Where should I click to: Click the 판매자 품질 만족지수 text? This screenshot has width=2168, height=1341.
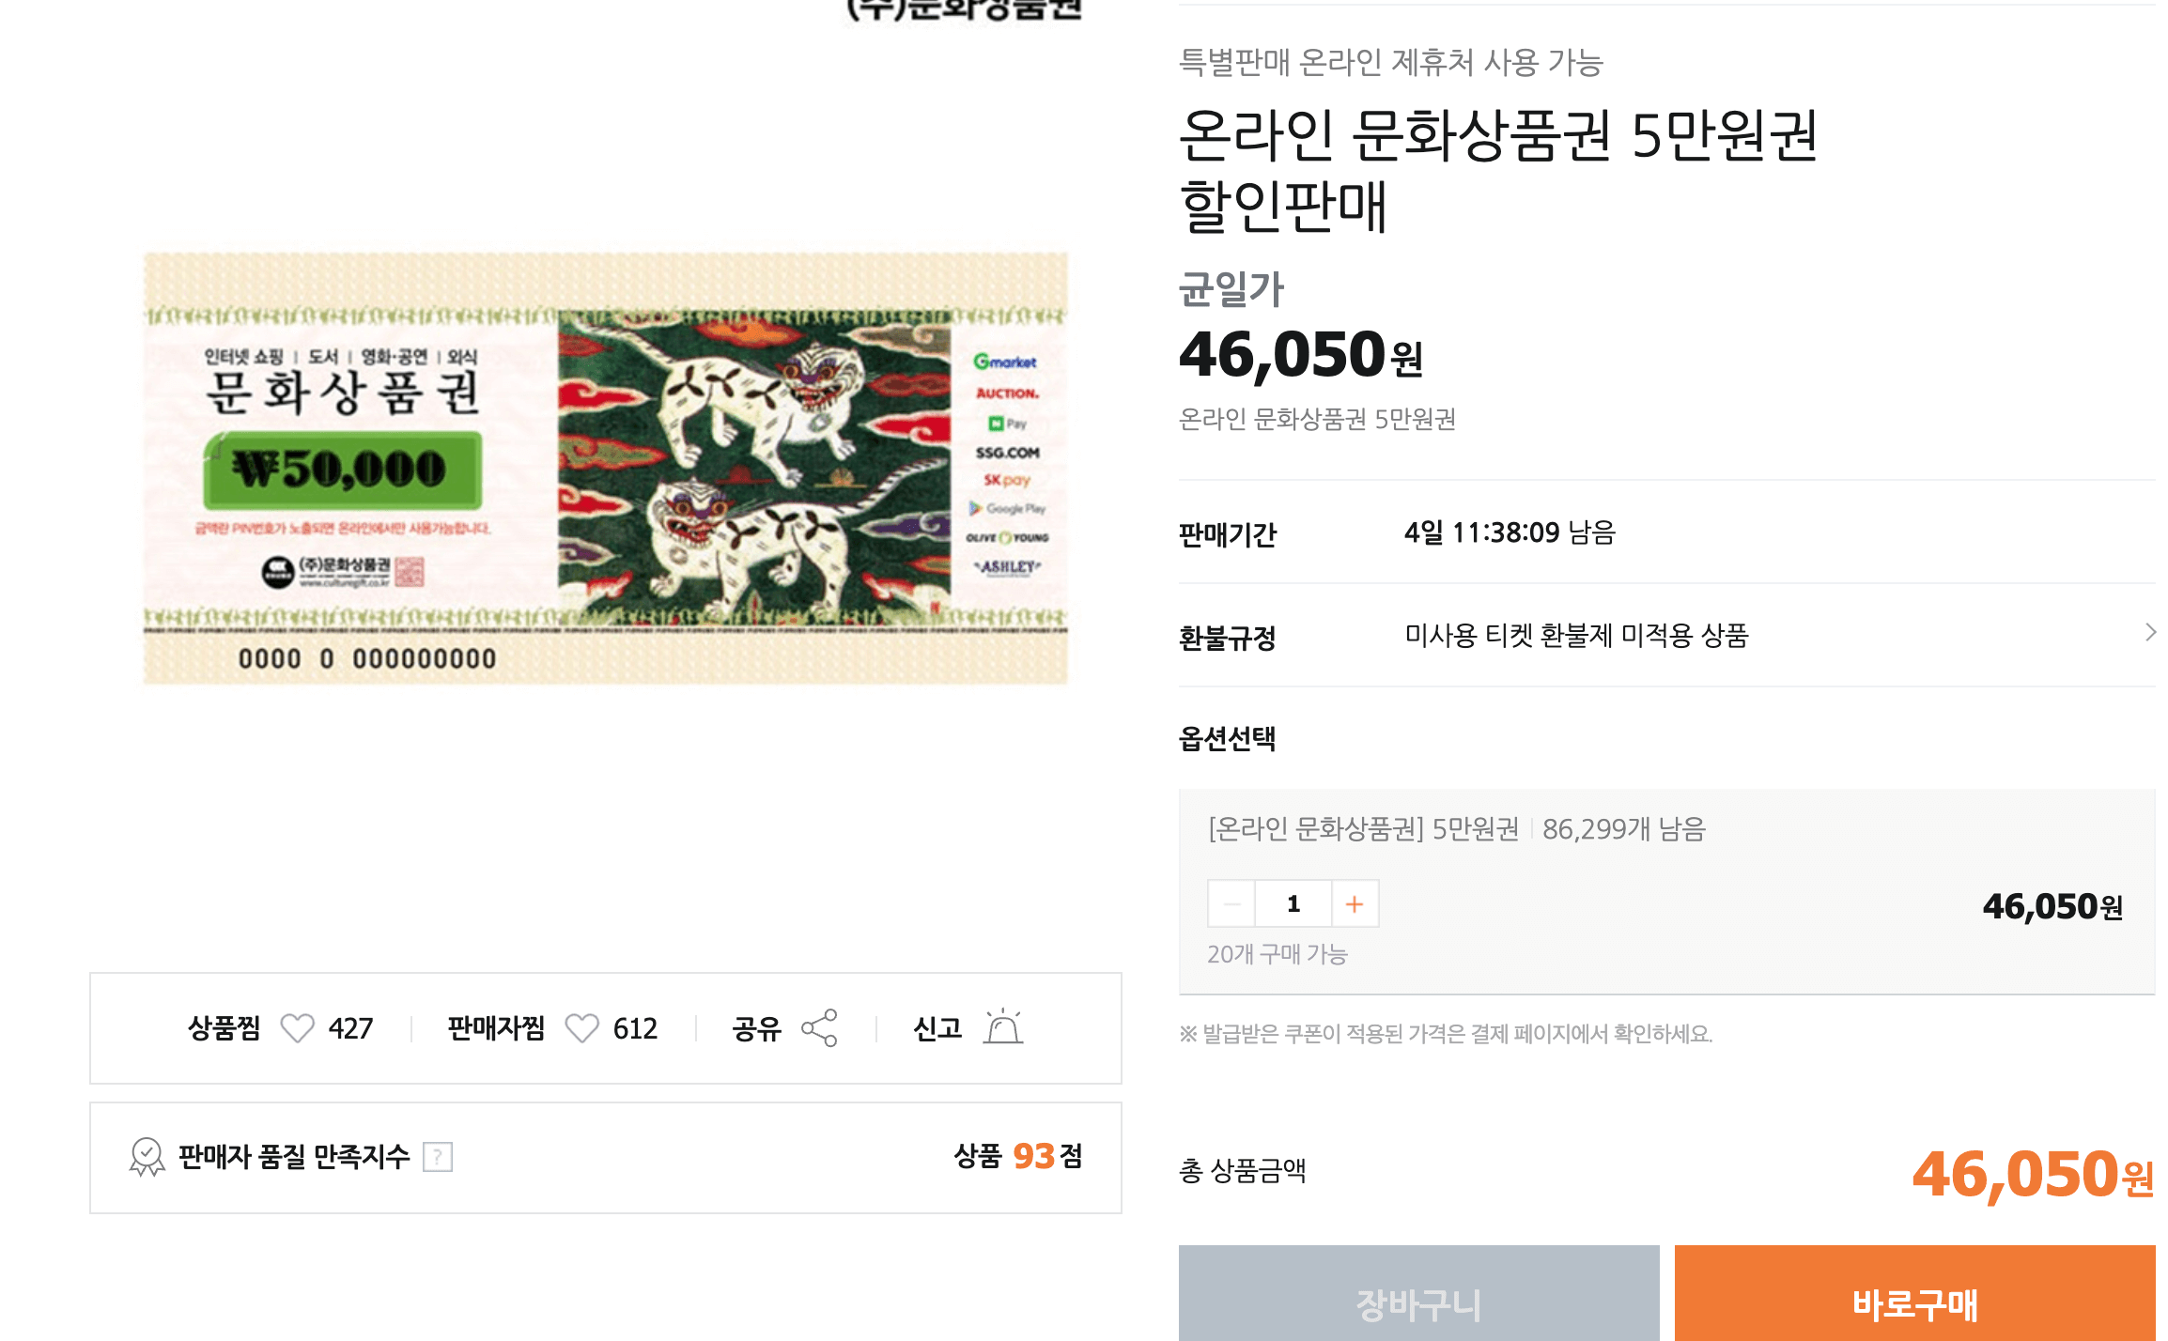coord(294,1157)
